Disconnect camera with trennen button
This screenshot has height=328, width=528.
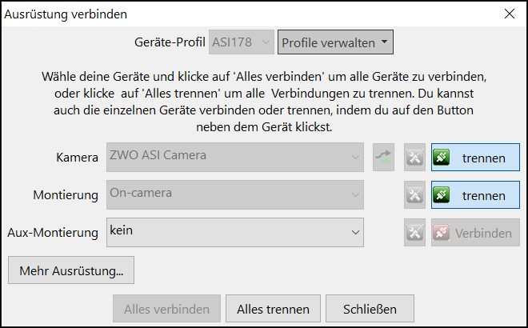tap(475, 158)
